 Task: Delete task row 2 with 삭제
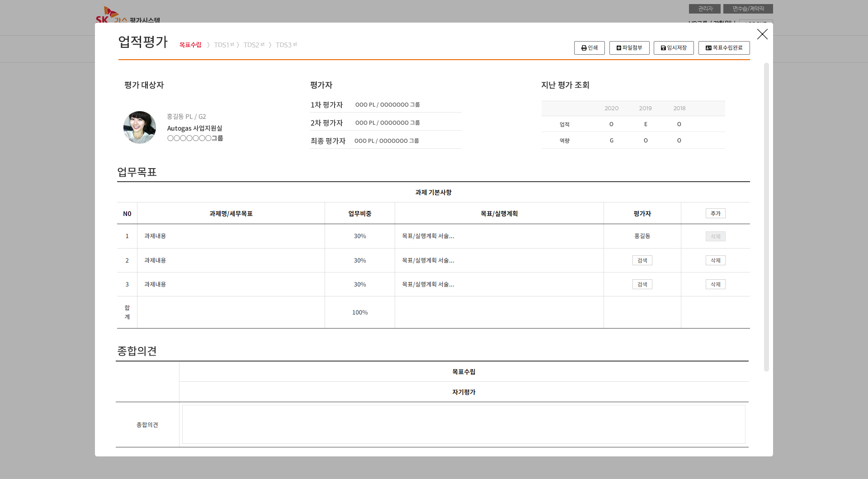pos(715,260)
